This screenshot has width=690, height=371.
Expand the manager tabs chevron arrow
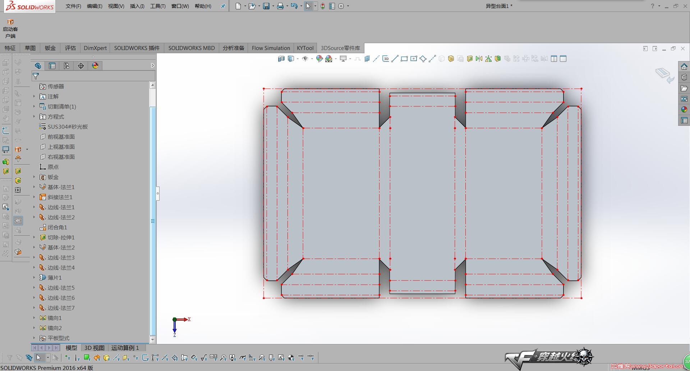click(152, 65)
